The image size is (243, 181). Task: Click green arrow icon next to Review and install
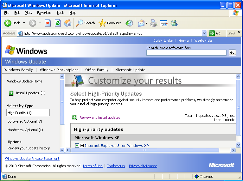[74, 118]
